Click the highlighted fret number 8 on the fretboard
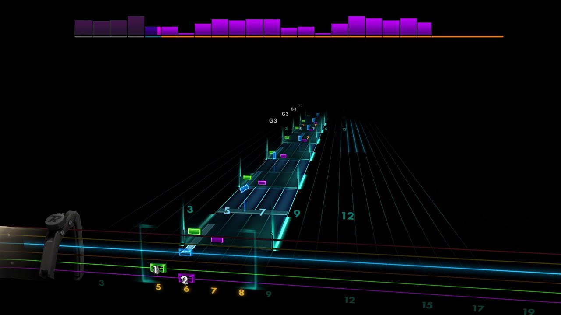Screen dimensions: 561x315 click(241, 292)
